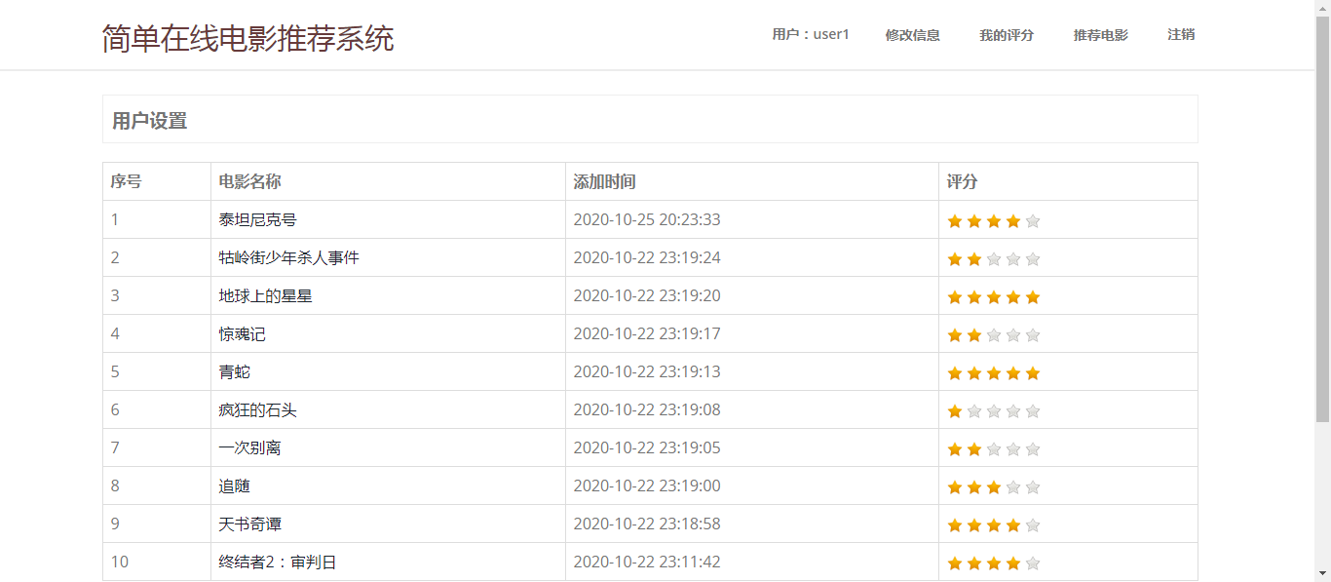Click the page's vertical scrollbar thumb
This screenshot has width=1331, height=582.
point(1322,219)
